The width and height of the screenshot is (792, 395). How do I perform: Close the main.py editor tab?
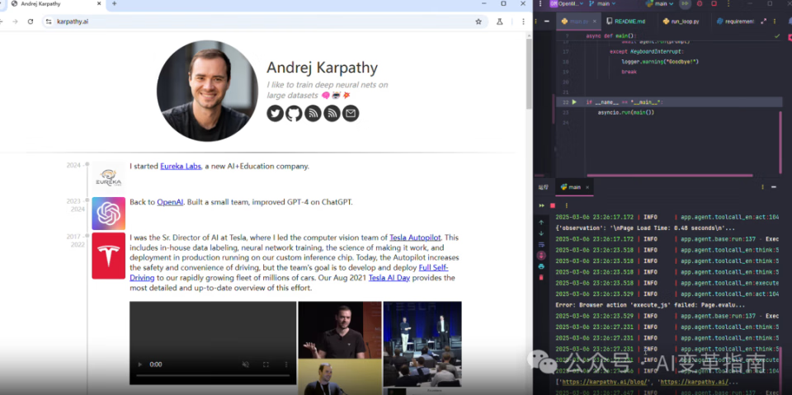(595, 21)
